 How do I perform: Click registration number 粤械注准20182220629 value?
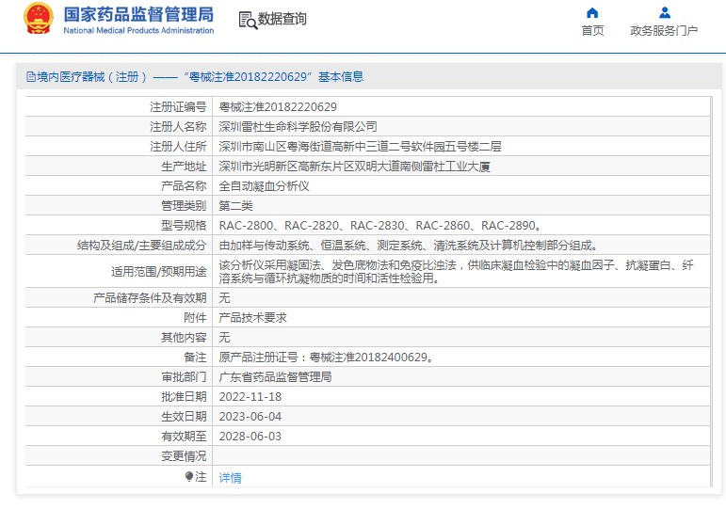click(278, 106)
